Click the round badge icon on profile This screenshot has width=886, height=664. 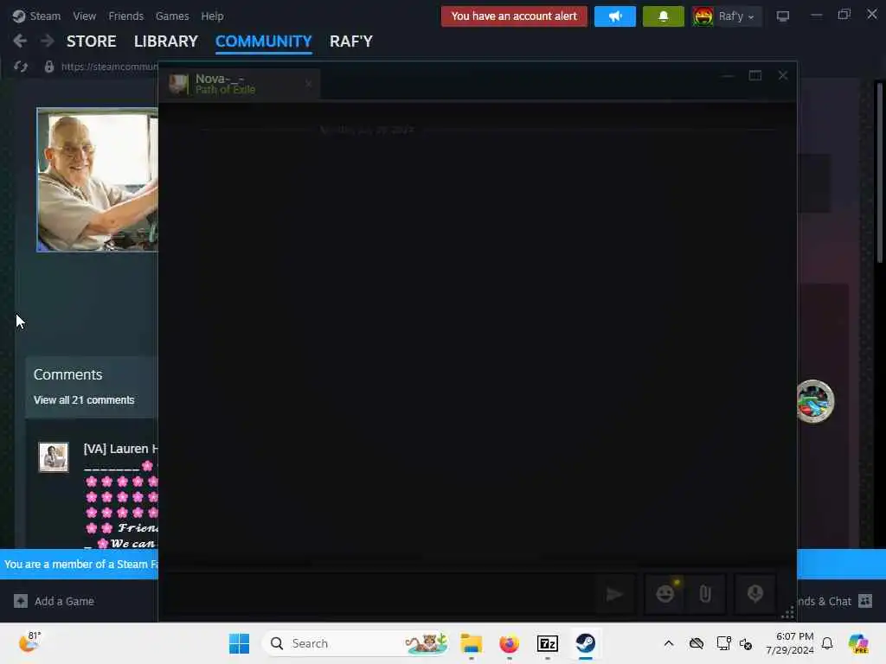(815, 401)
